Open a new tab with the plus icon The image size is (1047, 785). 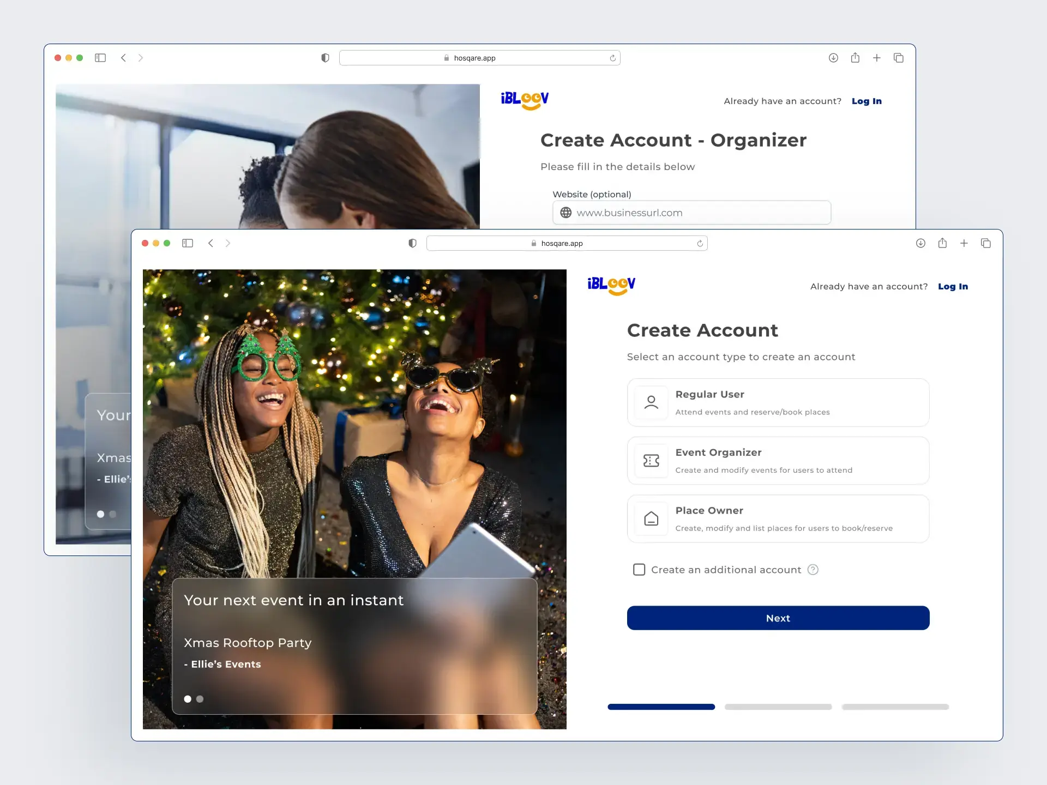[x=964, y=243]
